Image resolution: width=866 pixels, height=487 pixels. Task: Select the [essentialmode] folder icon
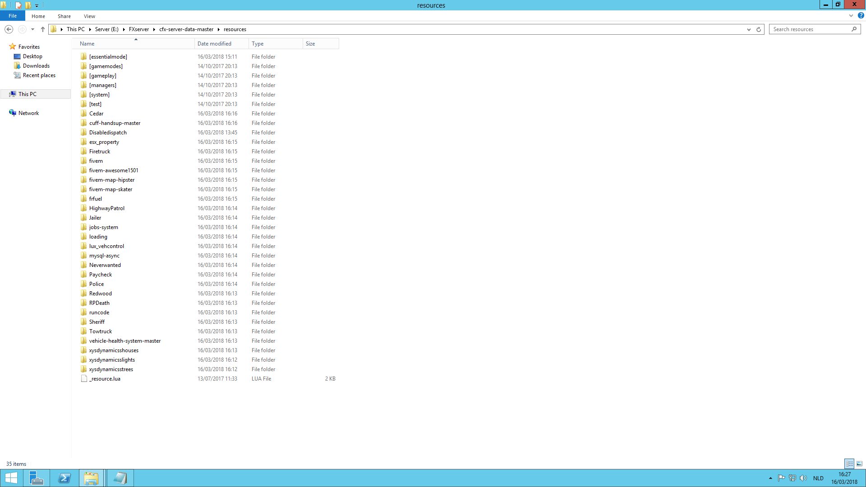(84, 56)
